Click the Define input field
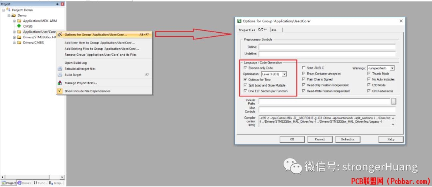432x187 pixels. (327, 47)
